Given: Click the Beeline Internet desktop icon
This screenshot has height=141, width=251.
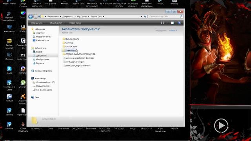Looking at the screenshot, I should click(9, 43).
